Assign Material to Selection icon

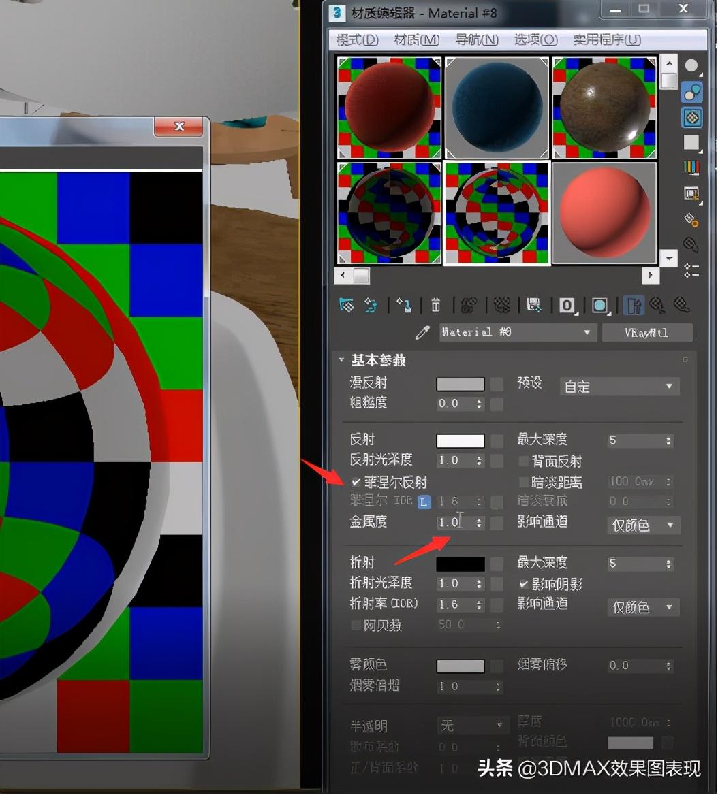(x=404, y=305)
